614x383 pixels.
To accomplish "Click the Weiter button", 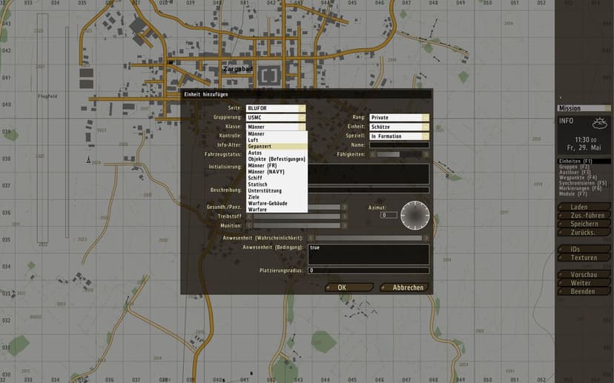I will [584, 283].
